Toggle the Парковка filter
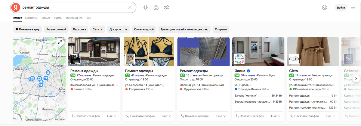The image size is (361, 126). pos(79,29)
